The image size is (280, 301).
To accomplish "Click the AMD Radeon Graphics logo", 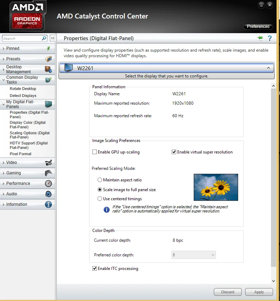I will (x=27, y=16).
